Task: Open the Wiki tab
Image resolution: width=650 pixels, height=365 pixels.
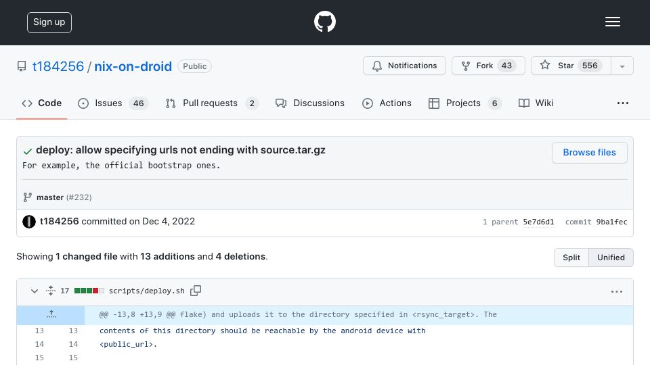Action: [x=536, y=103]
